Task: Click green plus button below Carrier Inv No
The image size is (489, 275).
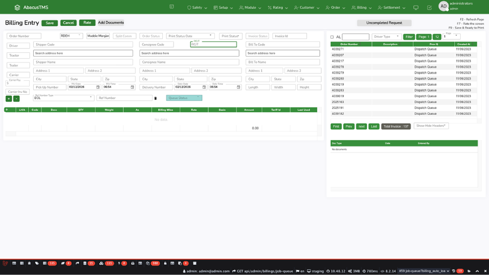Action: tap(9, 99)
